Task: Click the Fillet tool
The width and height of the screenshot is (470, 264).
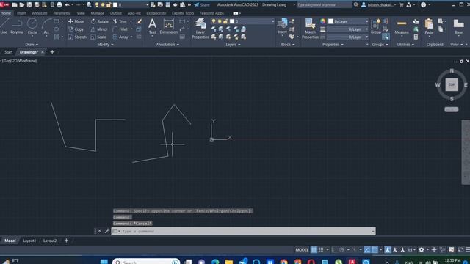Action: click(120, 29)
